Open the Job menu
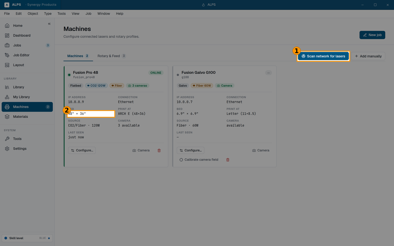The width and height of the screenshot is (394, 246). pos(88,13)
